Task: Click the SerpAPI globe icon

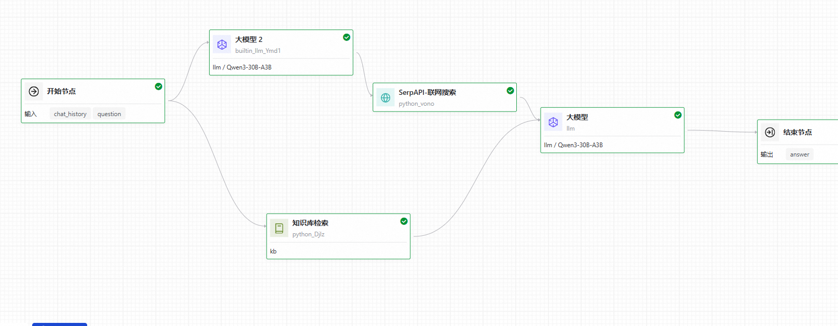Action: (x=386, y=97)
